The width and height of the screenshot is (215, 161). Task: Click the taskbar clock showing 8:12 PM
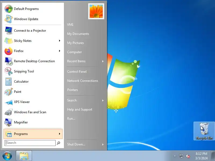pyautogui.click(x=201, y=156)
